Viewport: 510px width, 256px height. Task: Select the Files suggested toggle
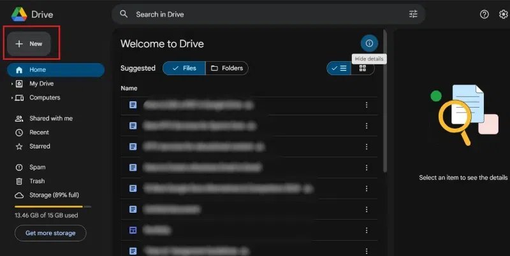pyautogui.click(x=184, y=68)
